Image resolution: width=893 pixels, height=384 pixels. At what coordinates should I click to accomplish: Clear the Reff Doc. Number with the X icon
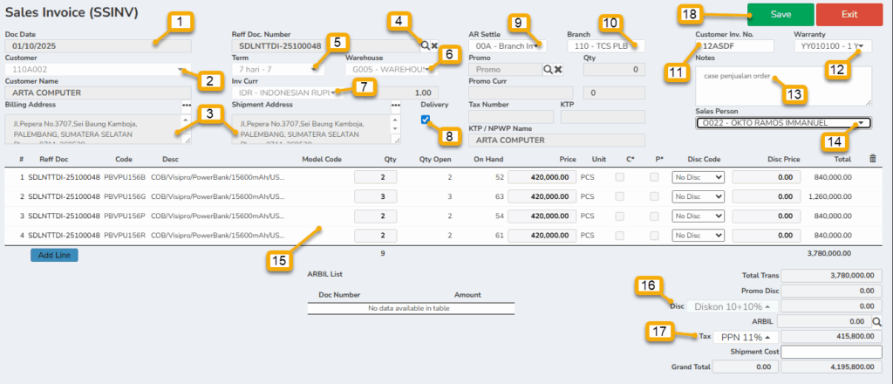pyautogui.click(x=433, y=45)
